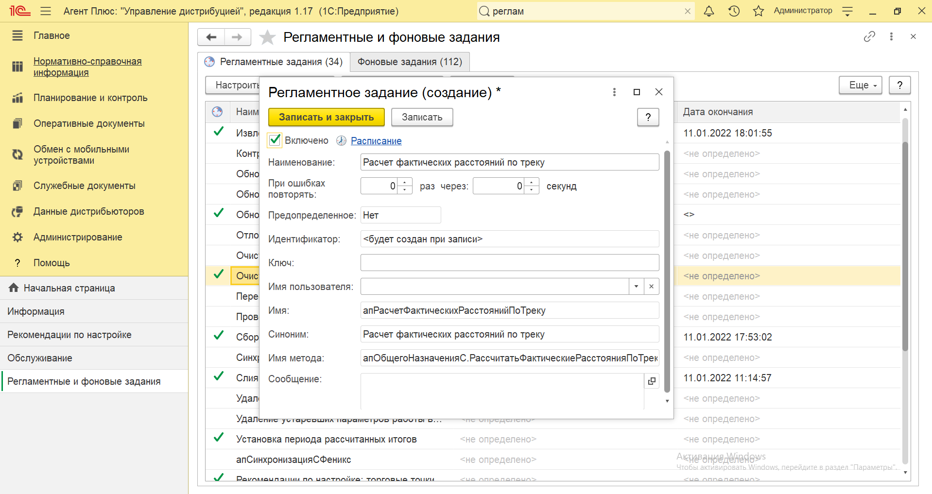
Task: Open the Расписание link
Action: click(x=376, y=141)
